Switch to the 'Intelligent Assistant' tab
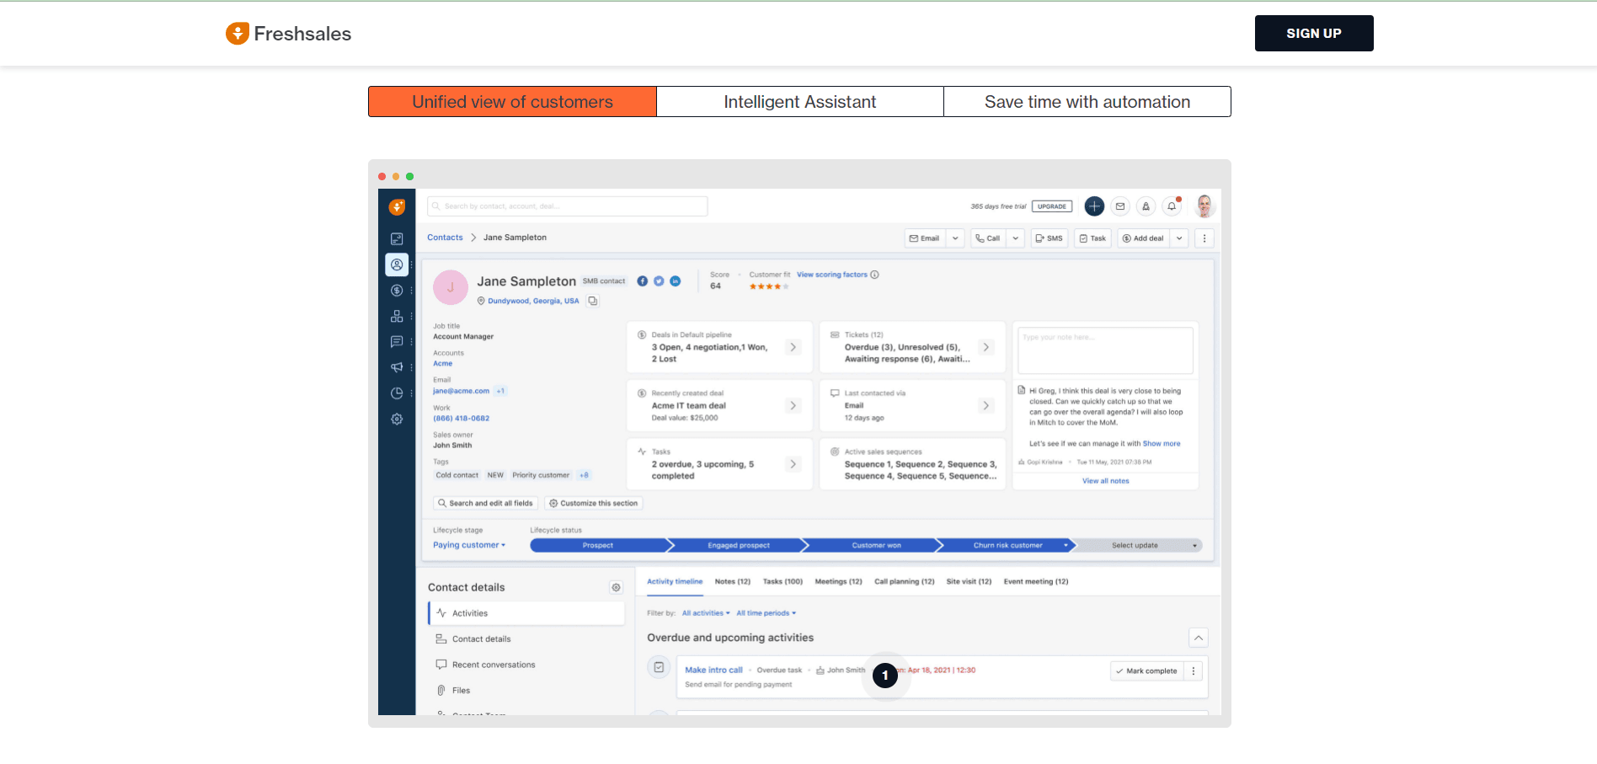Image resolution: width=1597 pixels, height=764 pixels. (x=799, y=101)
